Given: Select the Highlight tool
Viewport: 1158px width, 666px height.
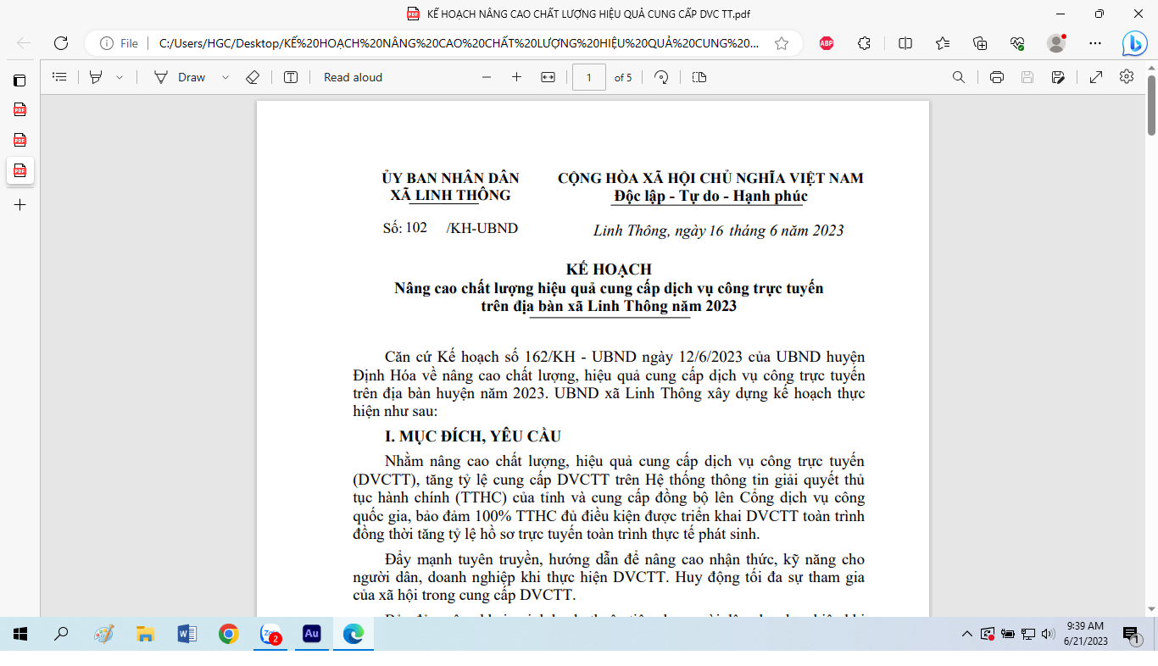Looking at the screenshot, I should pyautogui.click(x=96, y=77).
